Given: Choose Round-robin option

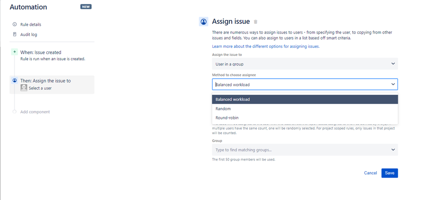Looking at the screenshot, I should (305, 118).
